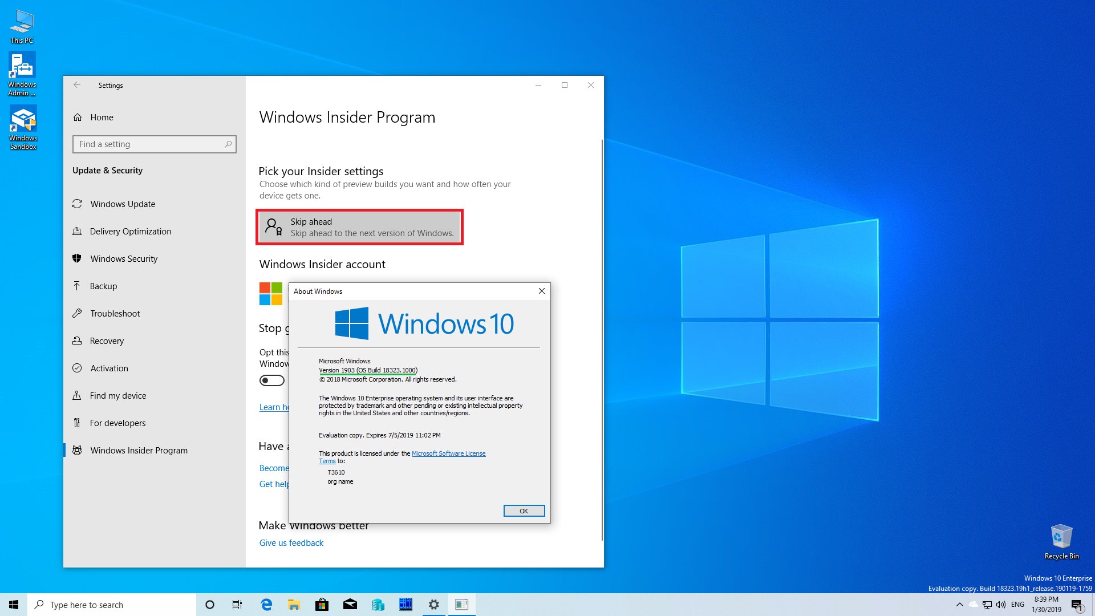
Task: Click the For developers icon
Action: click(x=77, y=423)
